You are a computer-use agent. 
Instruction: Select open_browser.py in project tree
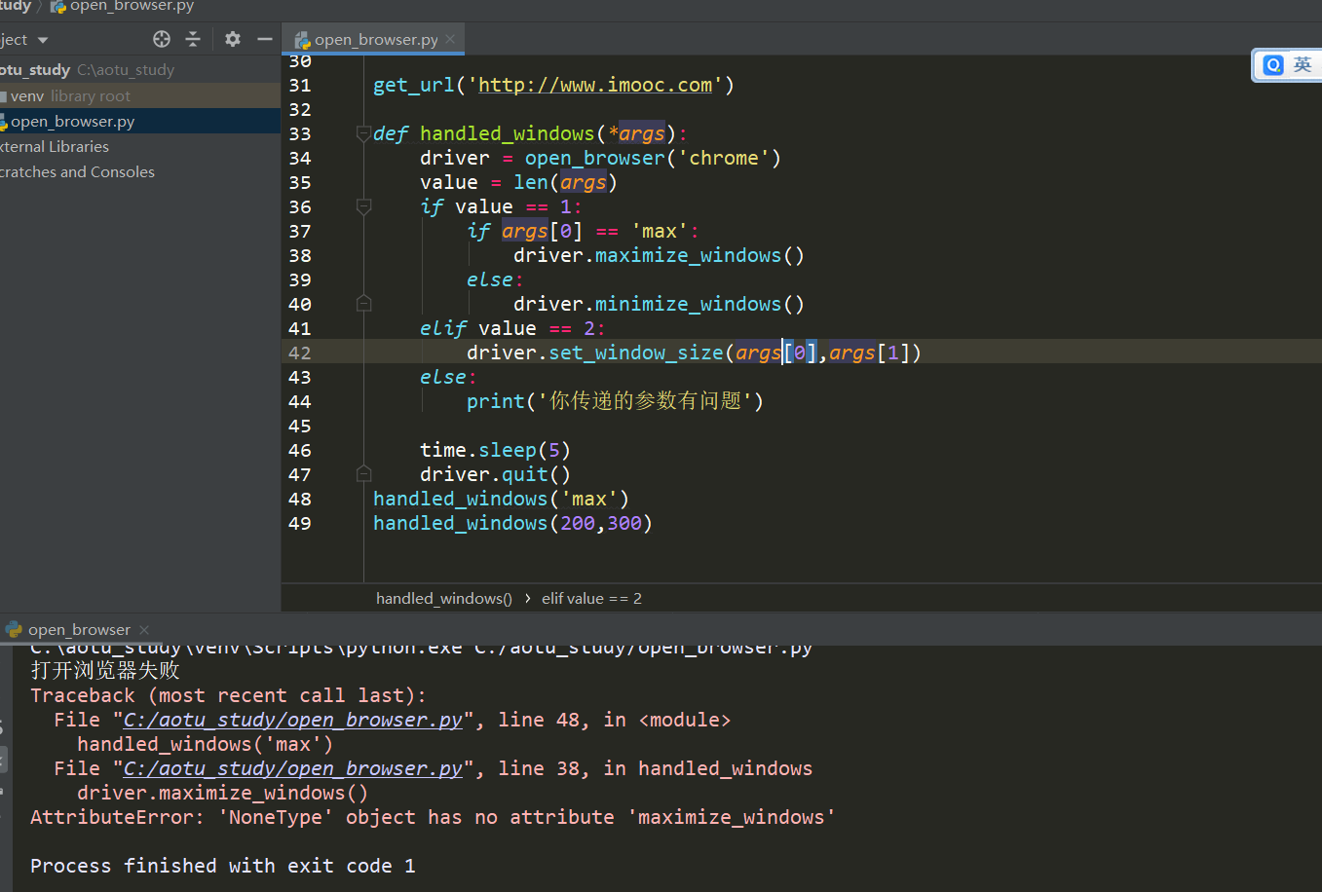tap(72, 121)
